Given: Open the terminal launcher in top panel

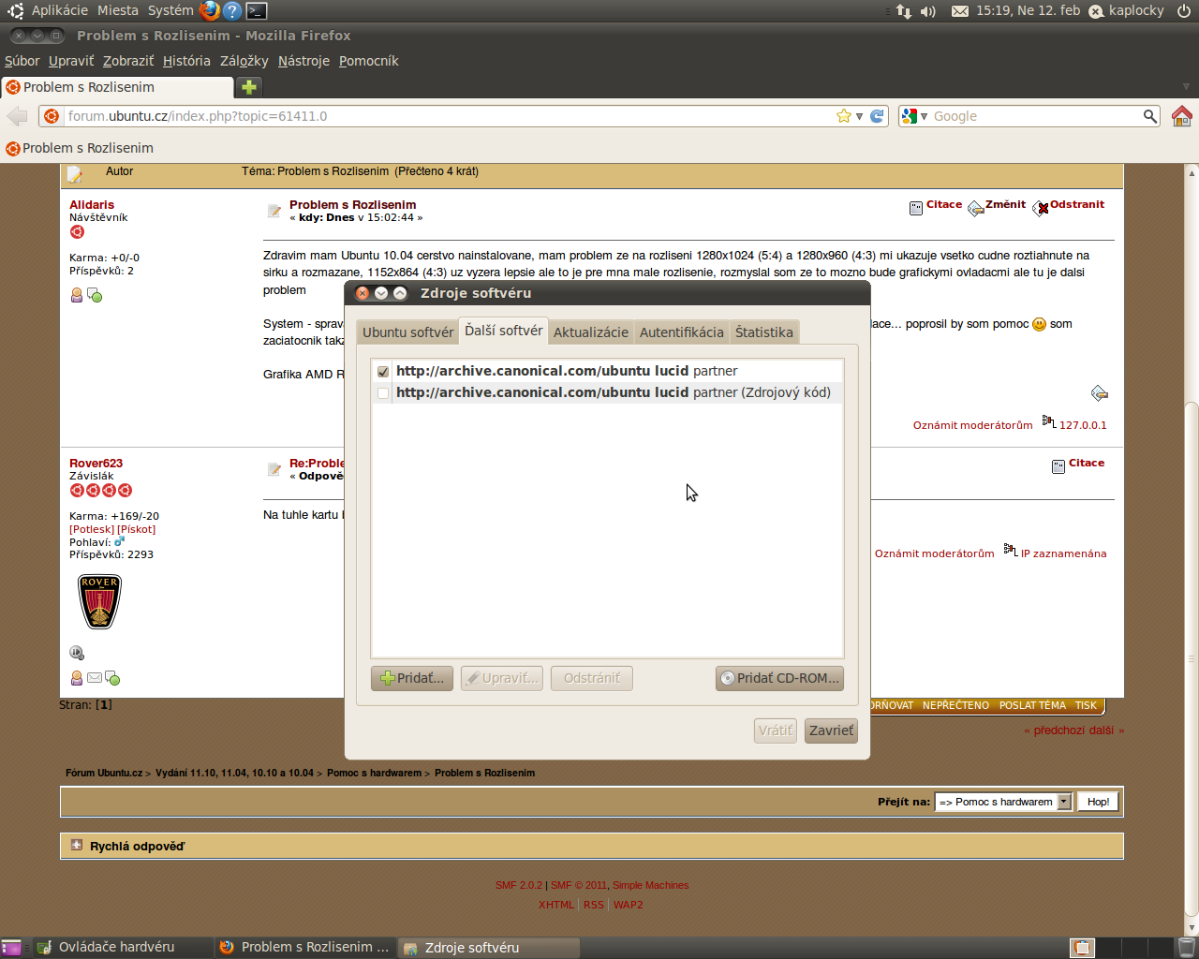Looking at the screenshot, I should [257, 11].
